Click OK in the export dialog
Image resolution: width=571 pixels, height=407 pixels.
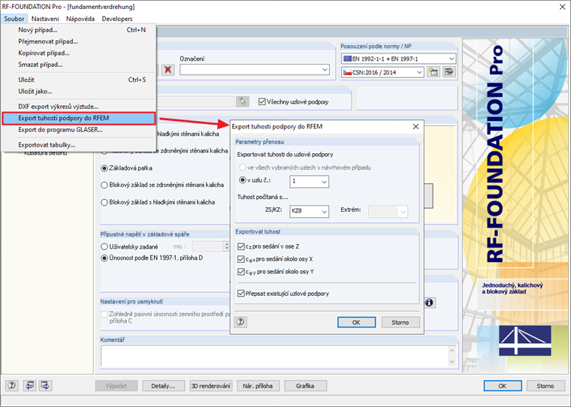[356, 322]
